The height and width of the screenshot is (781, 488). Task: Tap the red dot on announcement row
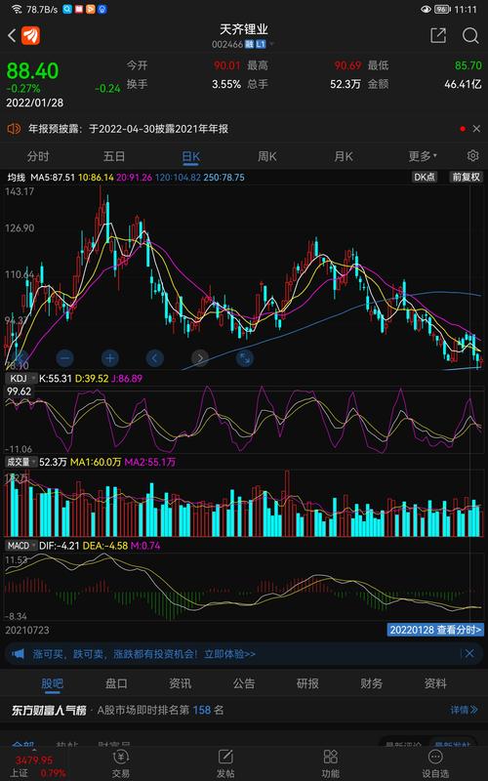coord(462,129)
